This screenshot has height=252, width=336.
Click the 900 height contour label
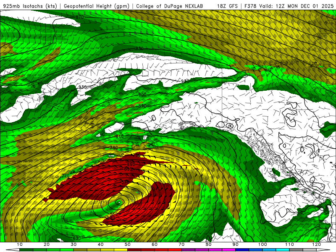(x=142, y=94)
